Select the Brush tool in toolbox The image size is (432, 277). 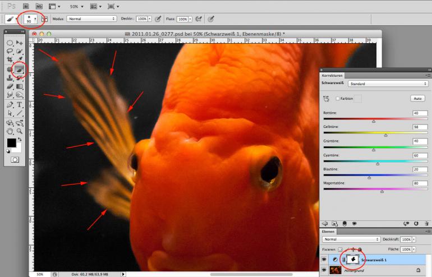[19, 69]
